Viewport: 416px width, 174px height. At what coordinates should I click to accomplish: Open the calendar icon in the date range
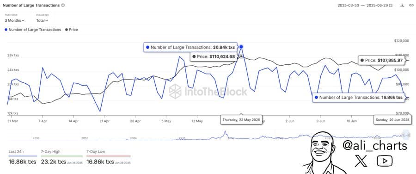391,5
